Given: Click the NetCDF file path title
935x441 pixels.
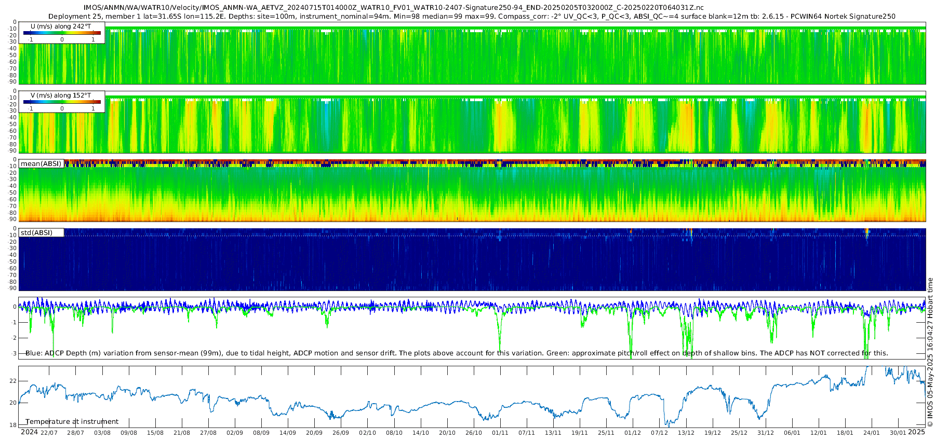Looking at the screenshot, I should pyautogui.click(x=394, y=8).
